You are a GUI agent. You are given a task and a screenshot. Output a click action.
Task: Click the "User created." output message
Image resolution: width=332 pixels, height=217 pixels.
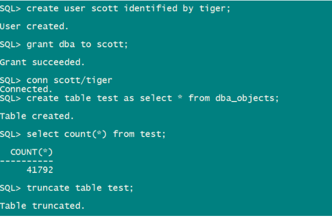coord(34,26)
